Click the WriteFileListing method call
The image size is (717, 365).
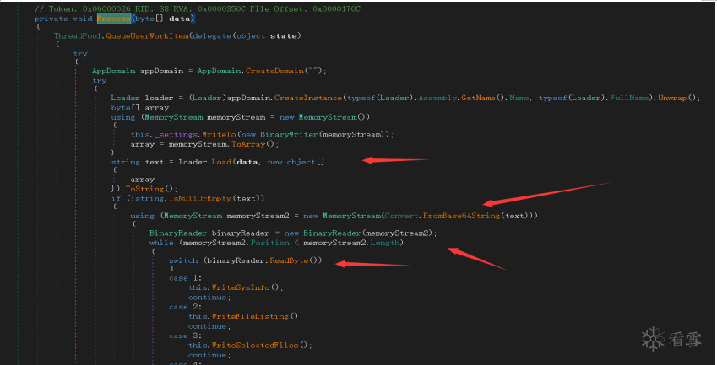[x=250, y=316]
